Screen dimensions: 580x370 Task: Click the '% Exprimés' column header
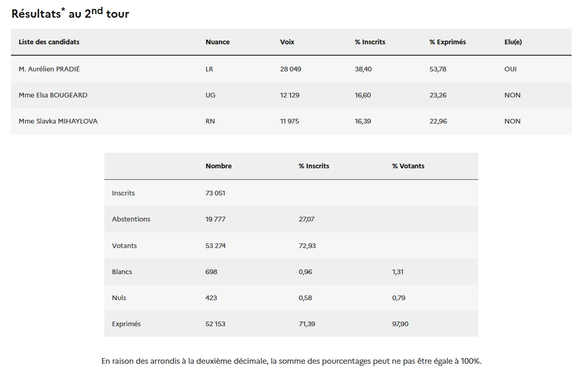[x=448, y=42]
